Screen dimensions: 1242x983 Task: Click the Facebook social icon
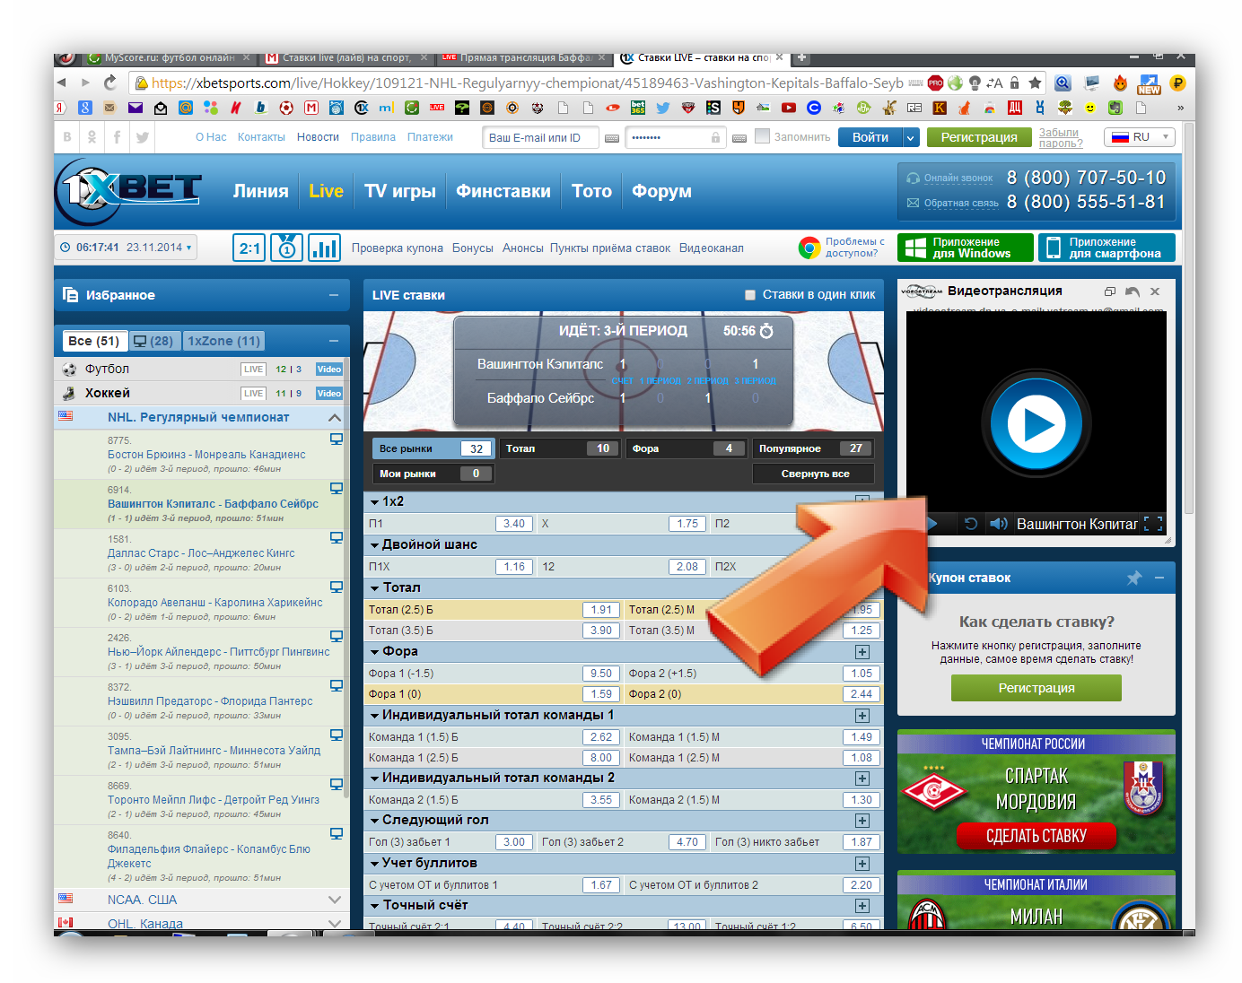click(117, 137)
